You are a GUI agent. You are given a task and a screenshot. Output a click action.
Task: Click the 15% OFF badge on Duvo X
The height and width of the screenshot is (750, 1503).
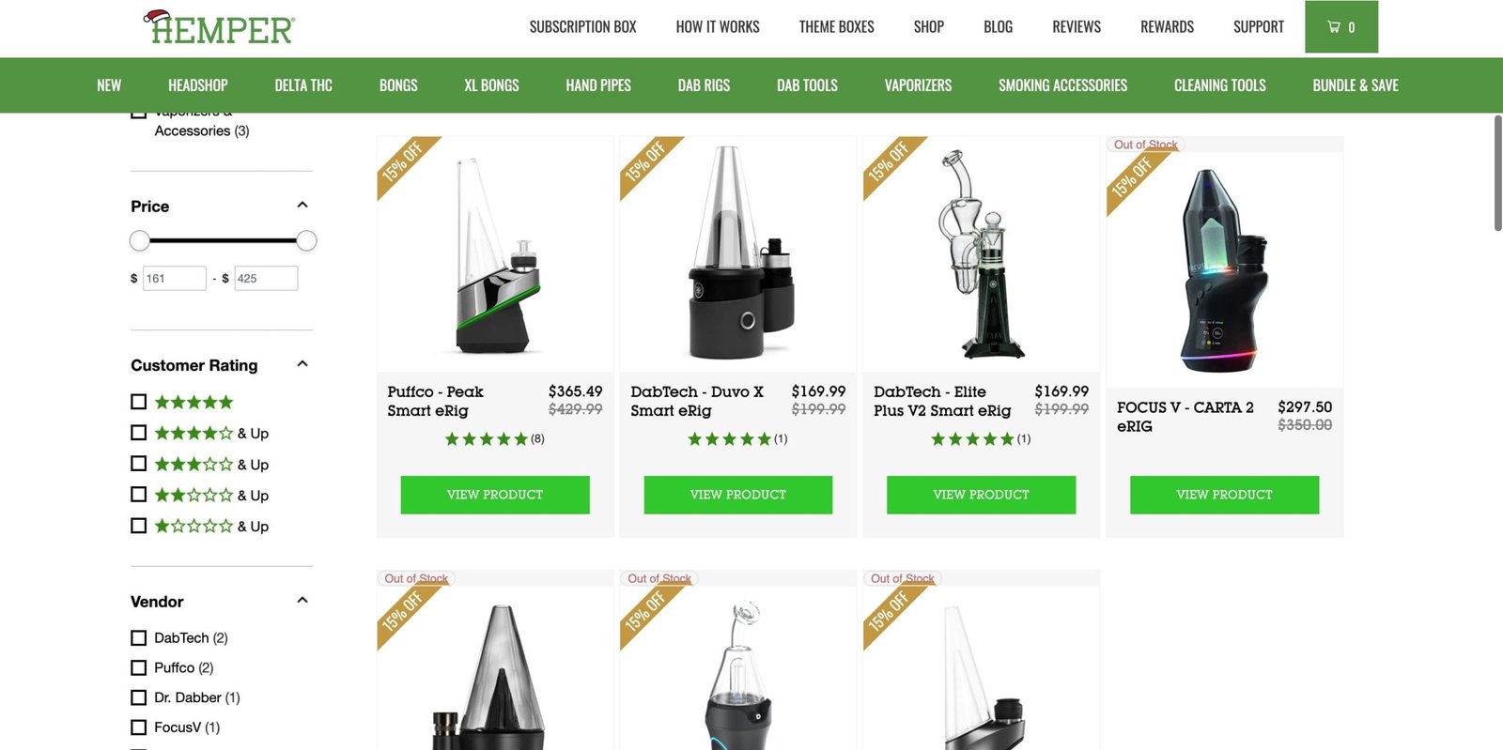point(645,161)
